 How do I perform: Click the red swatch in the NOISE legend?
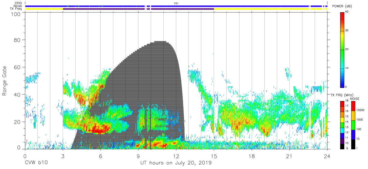pos(354,106)
